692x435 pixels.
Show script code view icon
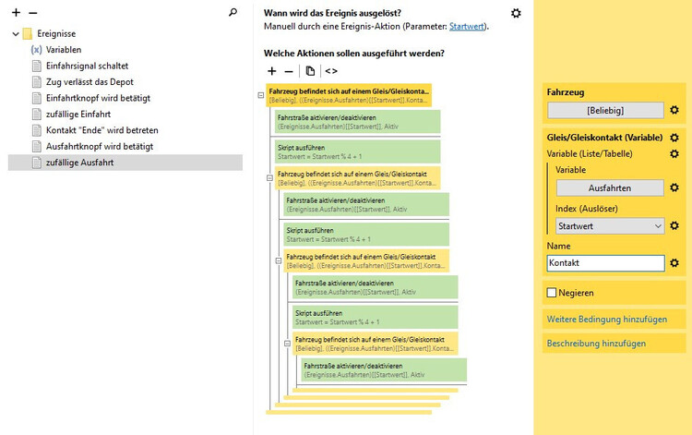click(331, 70)
